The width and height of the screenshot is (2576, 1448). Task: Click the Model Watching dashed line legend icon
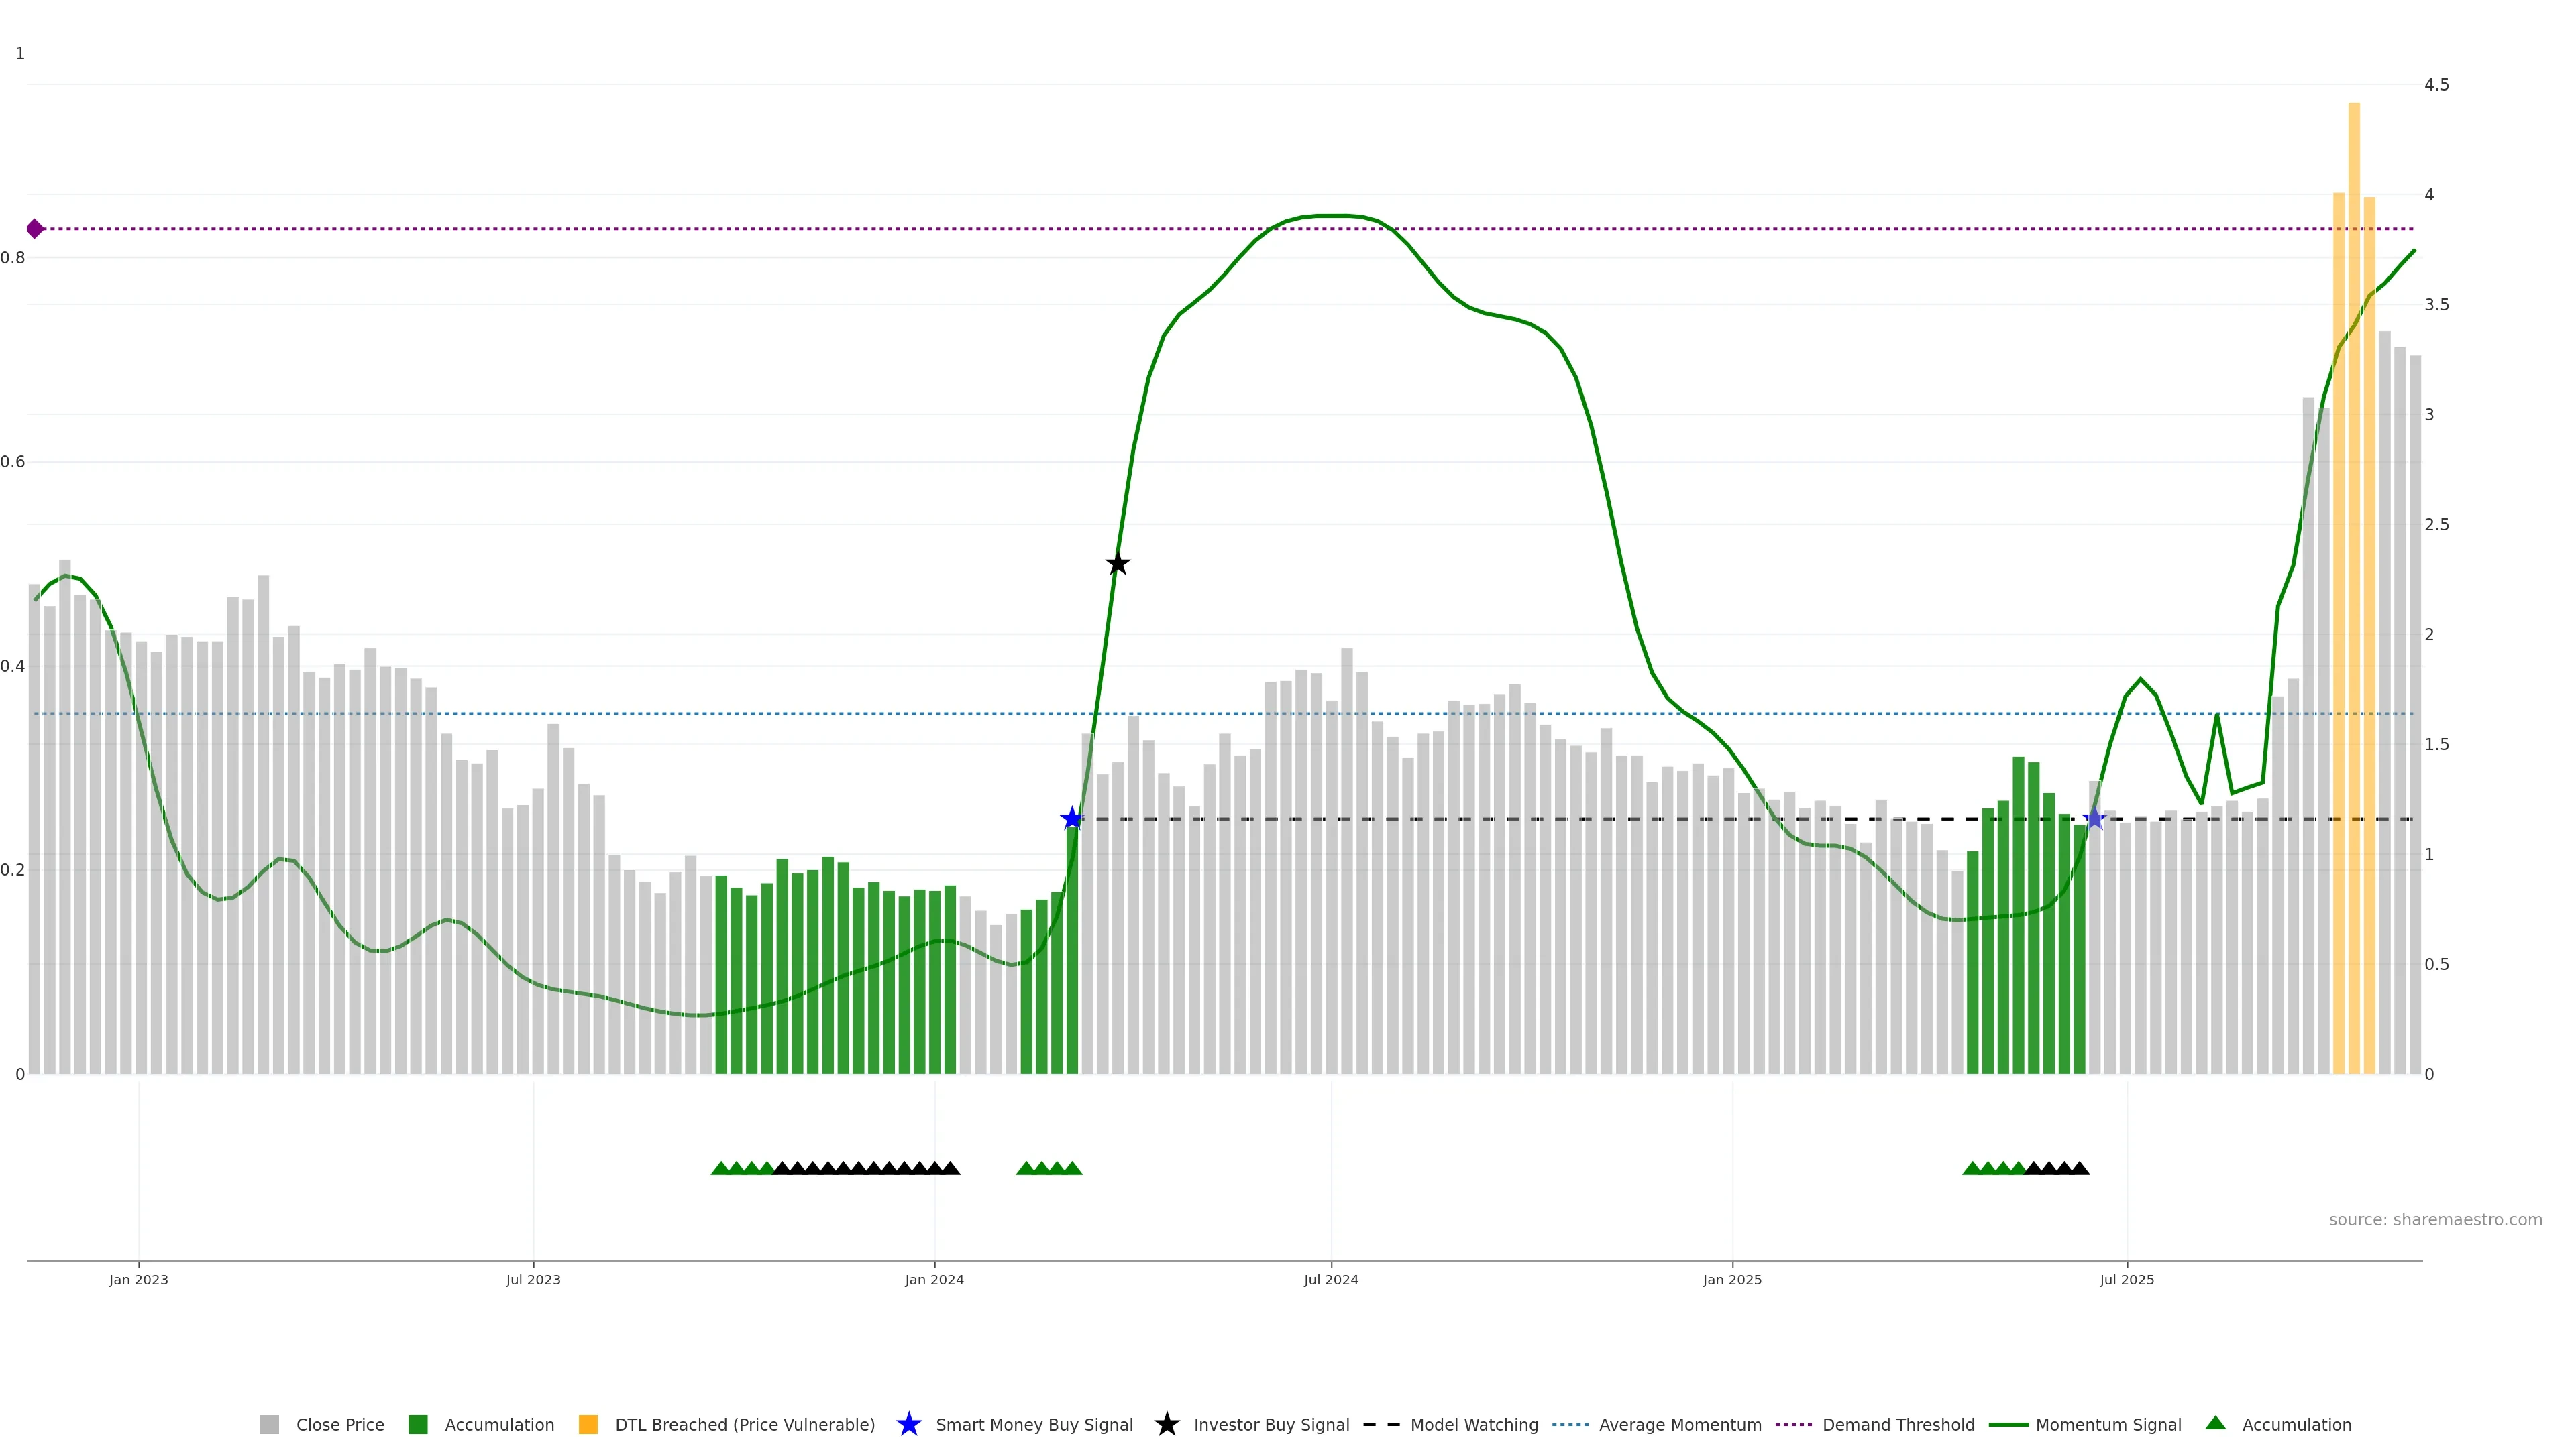[x=1381, y=1425]
